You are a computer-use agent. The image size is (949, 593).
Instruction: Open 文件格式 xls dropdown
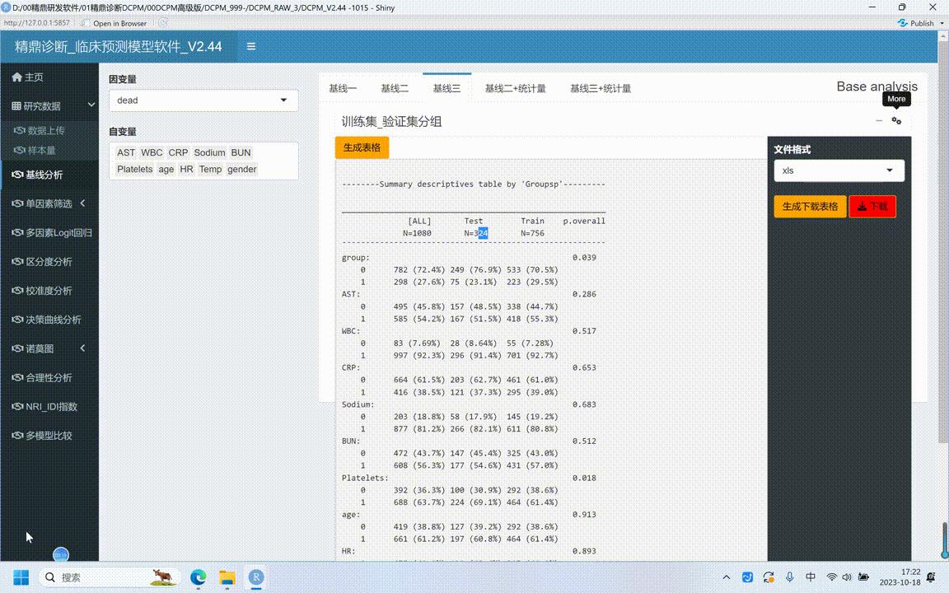pos(839,170)
